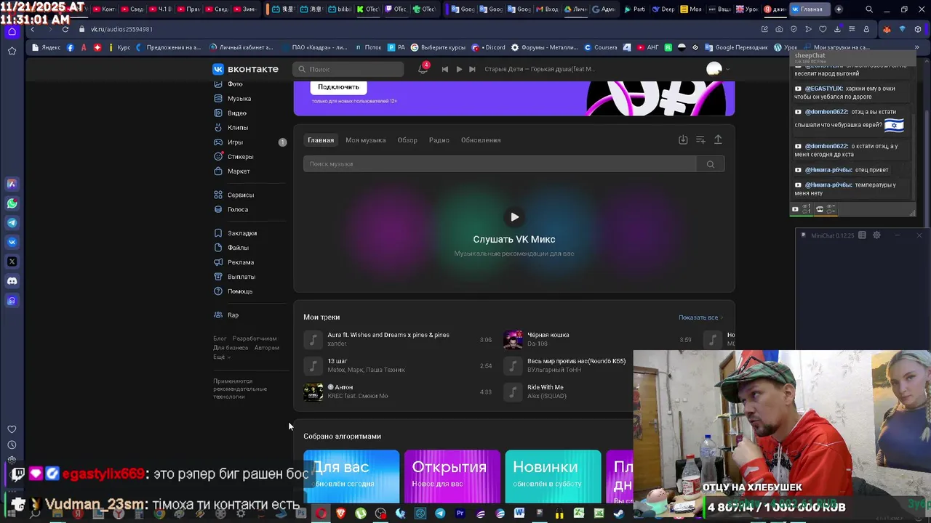Image resolution: width=931 pixels, height=523 pixels.
Task: Play track Весь мир против нас
Action: pos(513,365)
